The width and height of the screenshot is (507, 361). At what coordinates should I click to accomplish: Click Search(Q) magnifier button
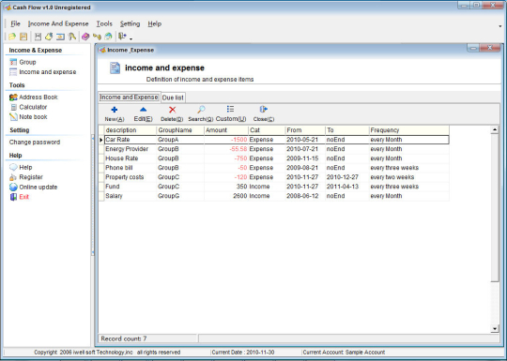pyautogui.click(x=201, y=114)
